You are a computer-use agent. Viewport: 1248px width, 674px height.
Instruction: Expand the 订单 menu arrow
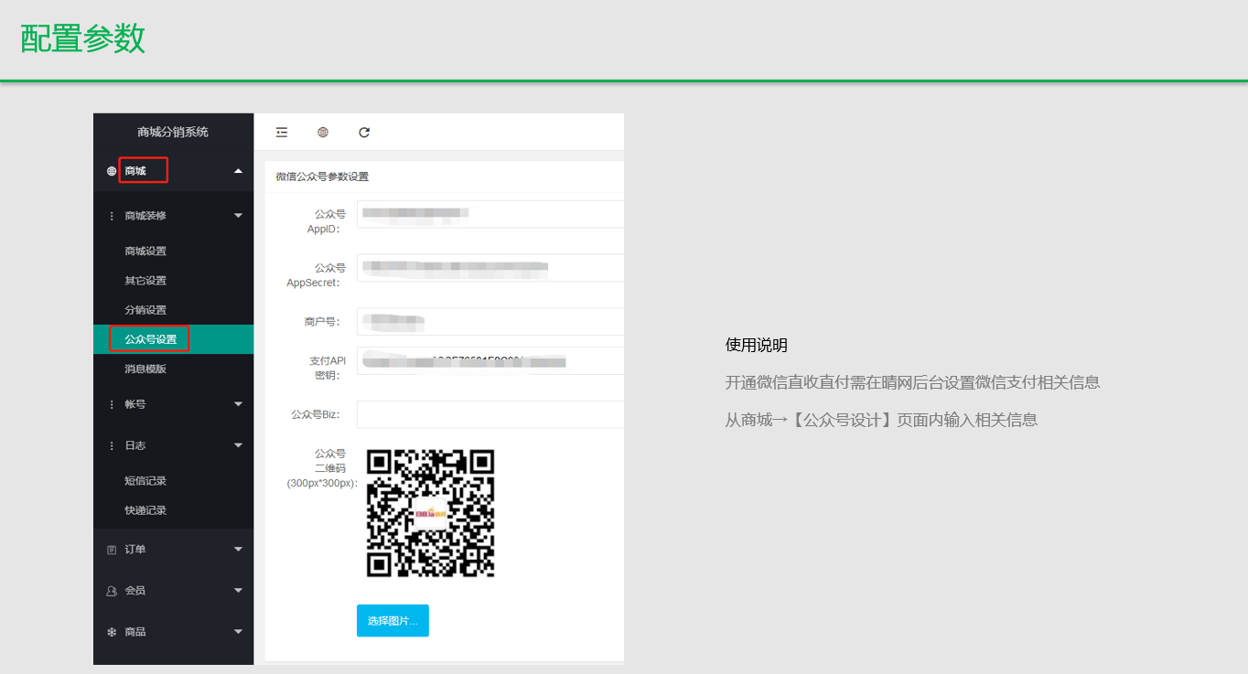point(239,550)
